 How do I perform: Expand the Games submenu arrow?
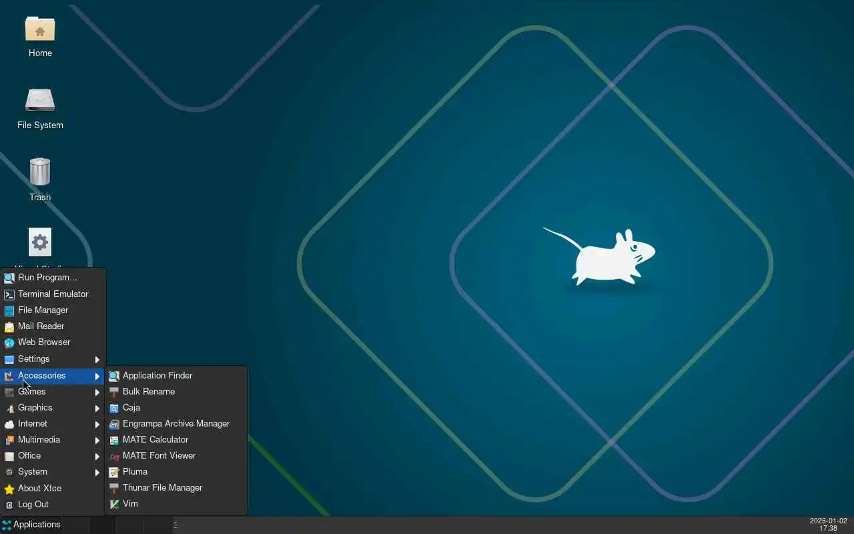click(x=97, y=392)
